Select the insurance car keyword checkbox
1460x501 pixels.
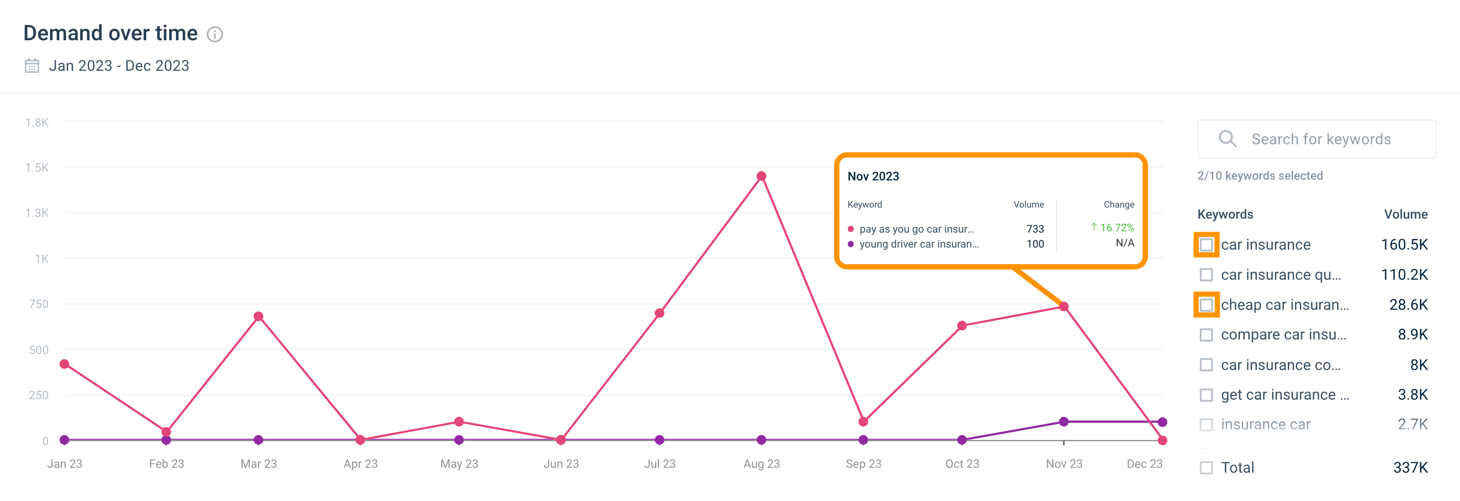(x=1206, y=424)
